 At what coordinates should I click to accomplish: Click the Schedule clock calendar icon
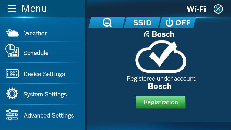(x=12, y=50)
